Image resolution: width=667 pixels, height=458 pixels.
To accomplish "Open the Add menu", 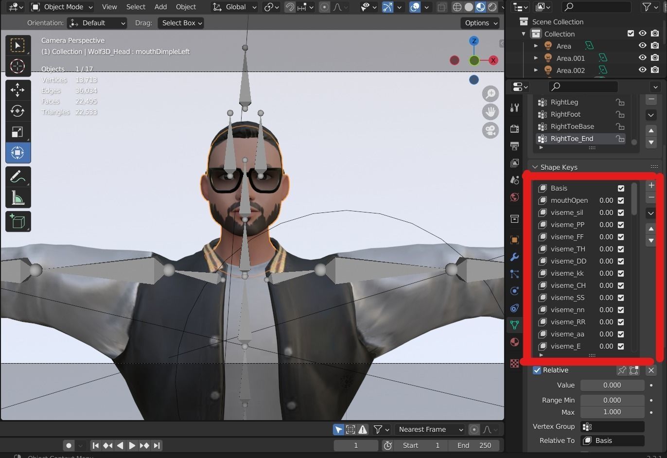I will point(160,7).
